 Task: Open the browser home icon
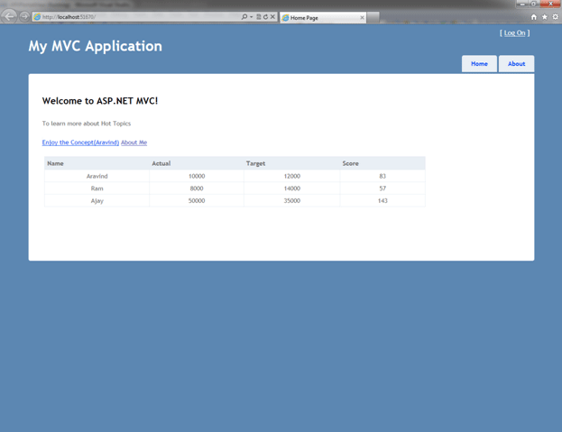[x=534, y=17]
